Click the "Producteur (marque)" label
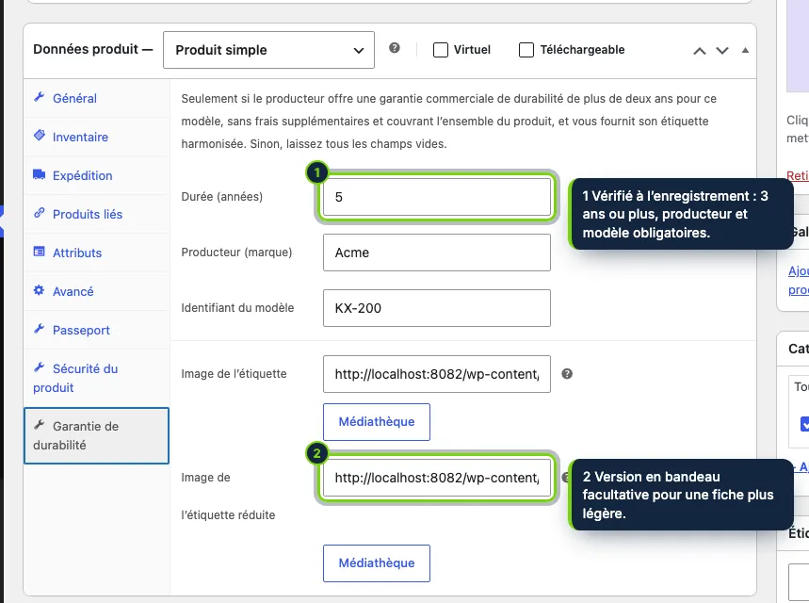Viewport: 809px width, 603px height. tap(236, 253)
